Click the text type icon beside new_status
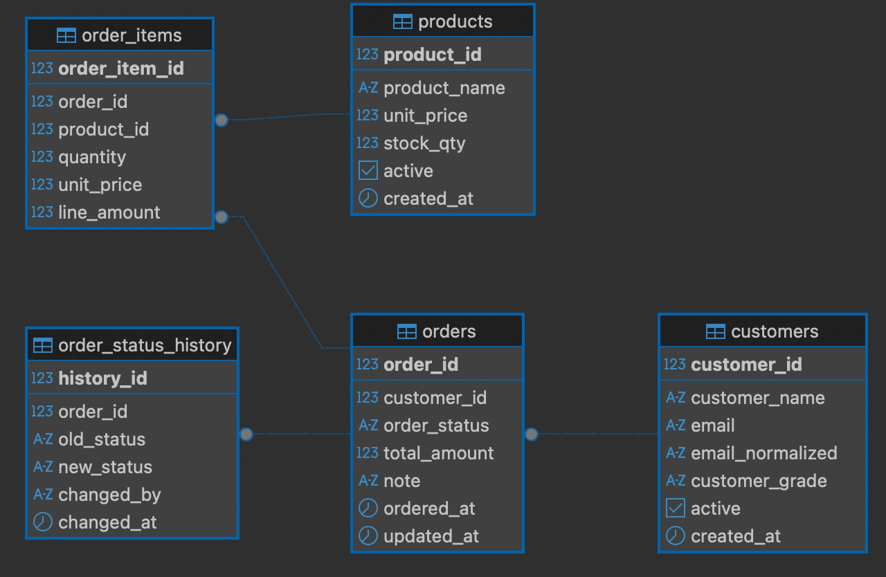The image size is (886, 577). pyautogui.click(x=42, y=466)
